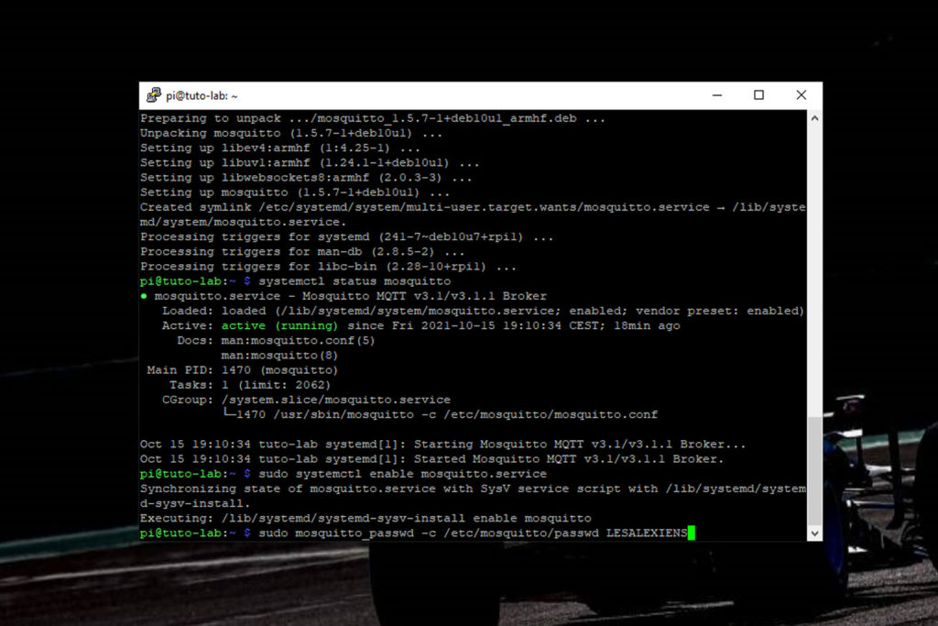Click 'Unpacking mosquitto (1.5.7-1+deb10u1)' line
Image resolution: width=938 pixels, height=626 pixels.
pyautogui.click(x=291, y=133)
